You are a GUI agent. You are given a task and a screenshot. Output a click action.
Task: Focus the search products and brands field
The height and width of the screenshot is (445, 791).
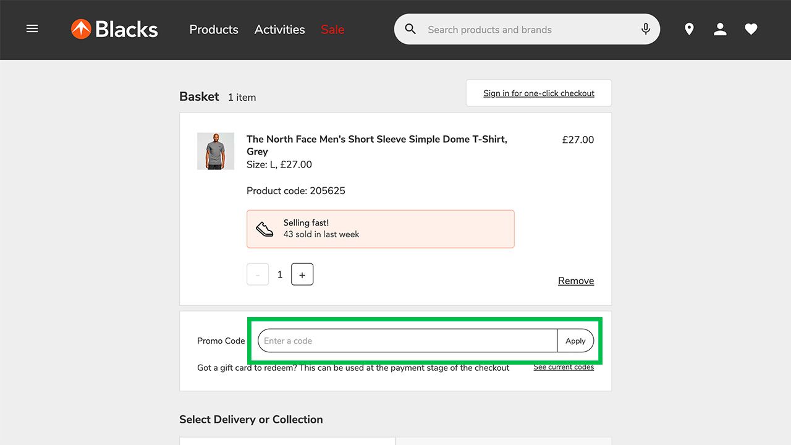click(x=527, y=29)
